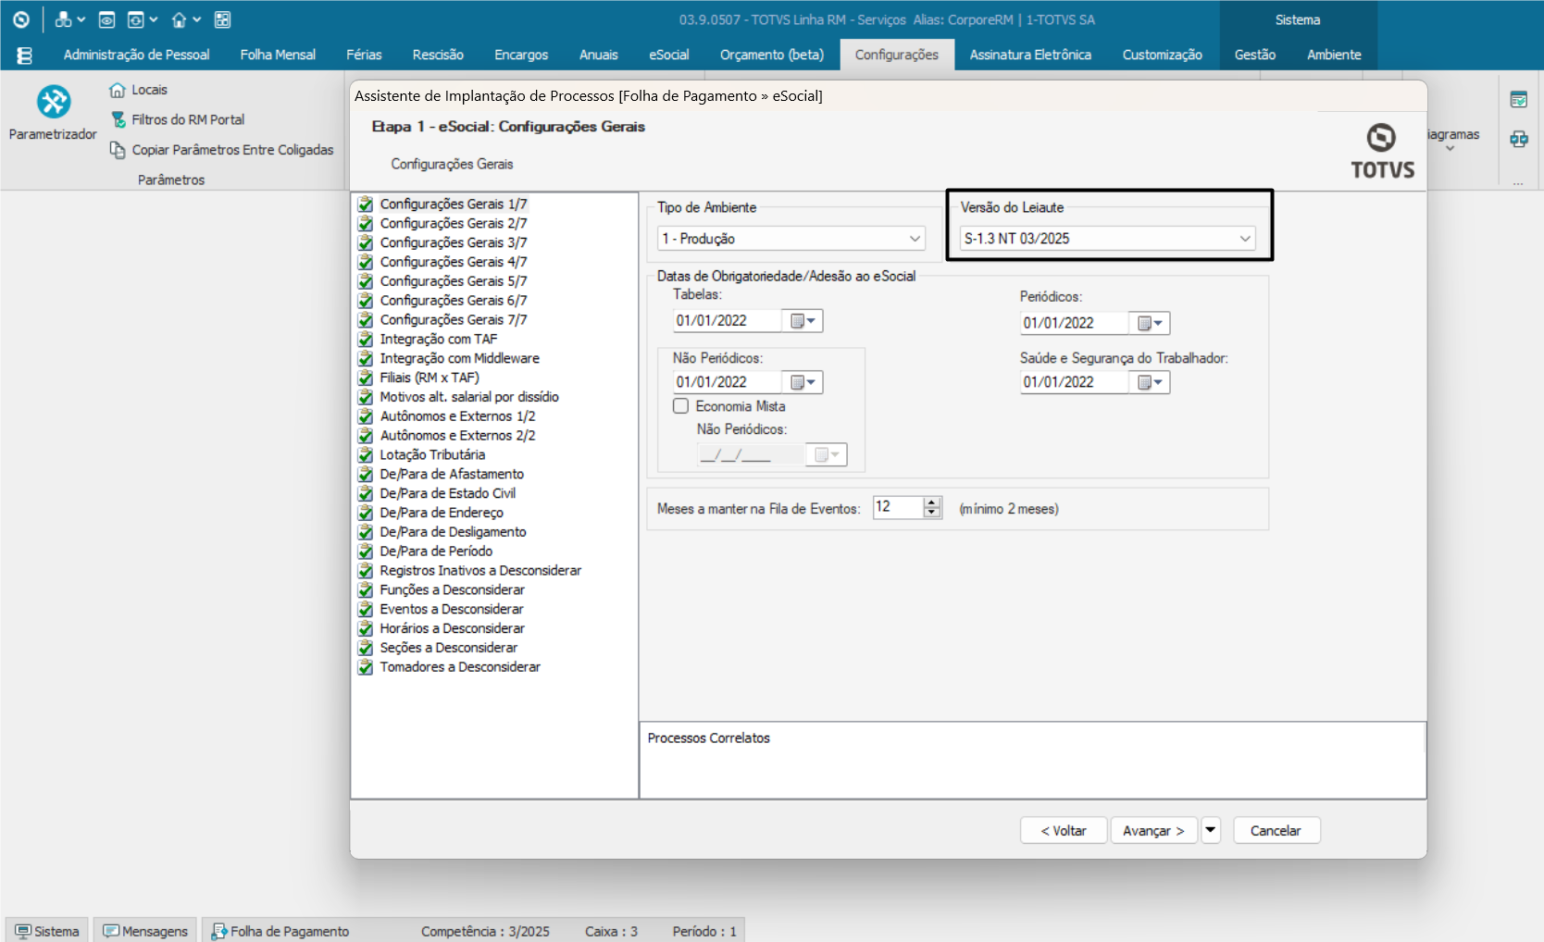1544x942 pixels.
Task: Click the empty Não Periódicos date field
Action: pos(752,455)
